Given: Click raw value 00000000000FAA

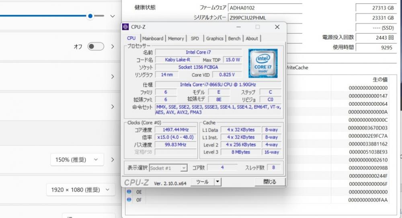Looking at the screenshot, I should [x=368, y=200].
